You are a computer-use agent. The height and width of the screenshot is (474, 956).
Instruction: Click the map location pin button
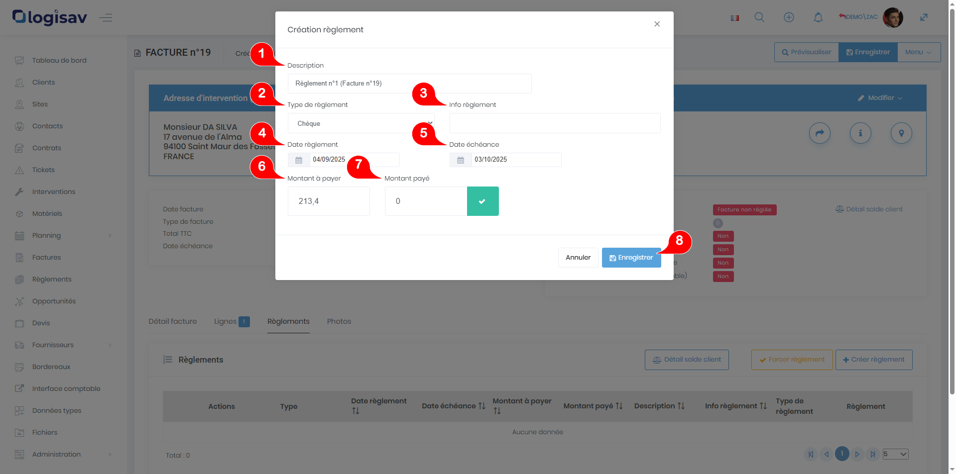901,133
